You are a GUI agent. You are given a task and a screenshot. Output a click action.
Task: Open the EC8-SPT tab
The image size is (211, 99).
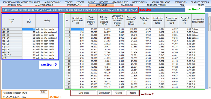click(x=68, y=2)
